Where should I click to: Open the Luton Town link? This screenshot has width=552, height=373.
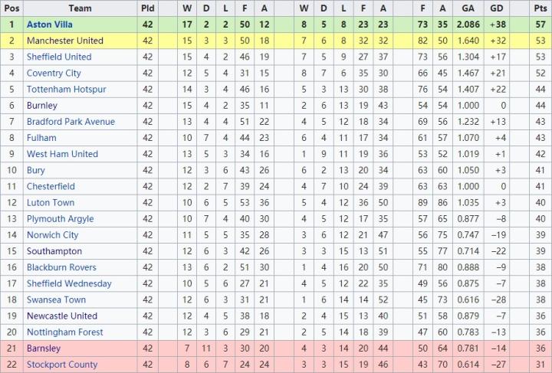tap(51, 203)
